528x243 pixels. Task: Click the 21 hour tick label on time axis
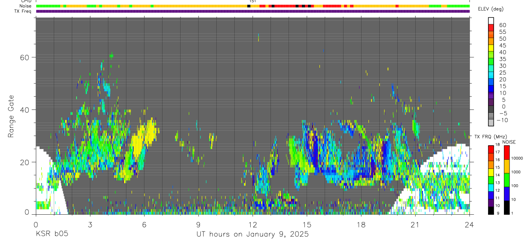(x=415, y=224)
